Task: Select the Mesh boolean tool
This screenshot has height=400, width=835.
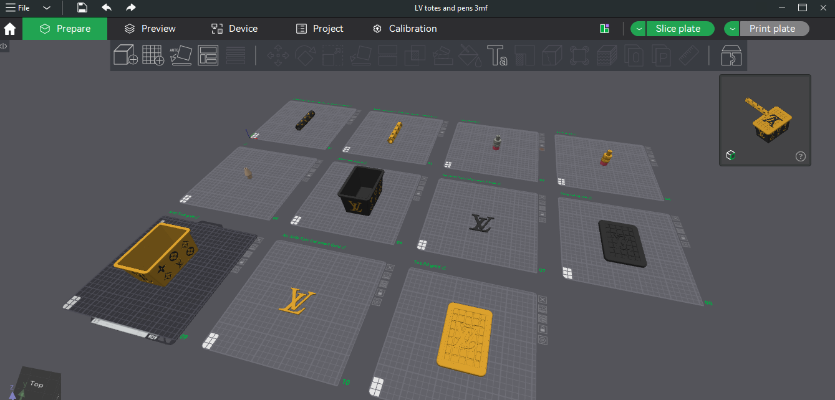Action: [x=415, y=55]
